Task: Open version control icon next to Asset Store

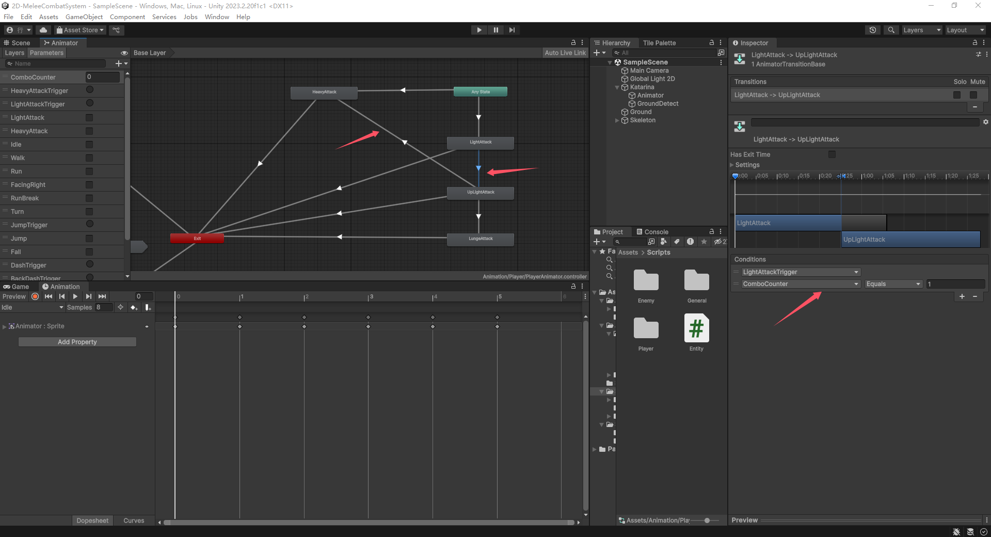Action: [116, 30]
